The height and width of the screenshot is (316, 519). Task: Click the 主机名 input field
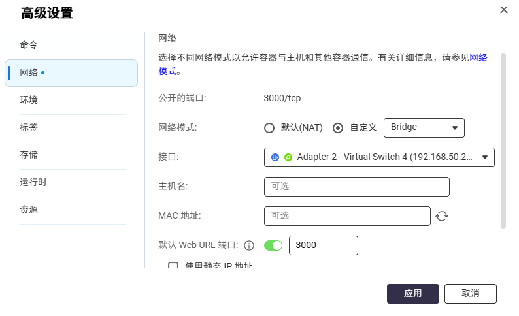click(356, 187)
